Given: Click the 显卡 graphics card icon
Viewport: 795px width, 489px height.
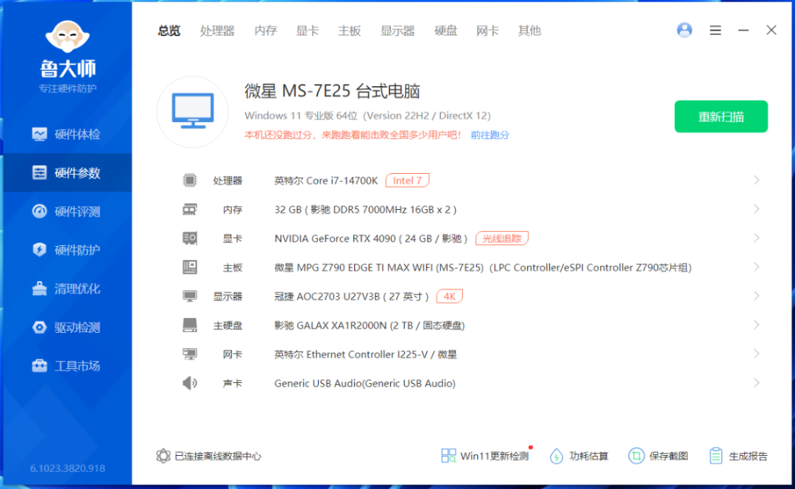Looking at the screenshot, I should point(190,238).
